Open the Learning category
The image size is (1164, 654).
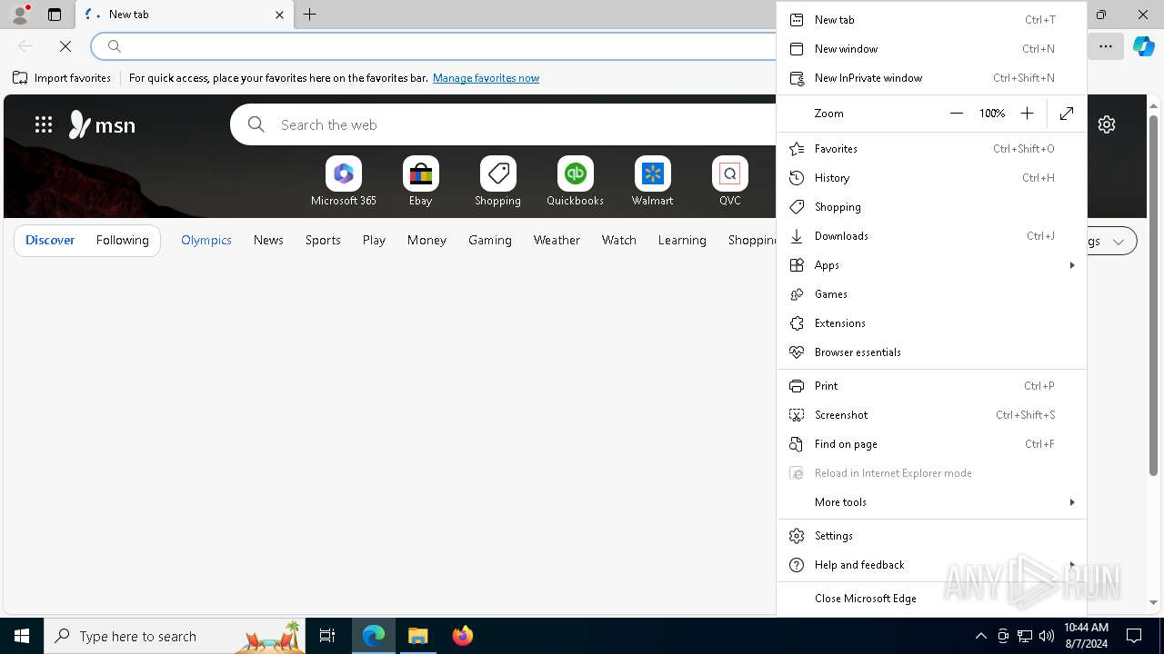point(682,241)
